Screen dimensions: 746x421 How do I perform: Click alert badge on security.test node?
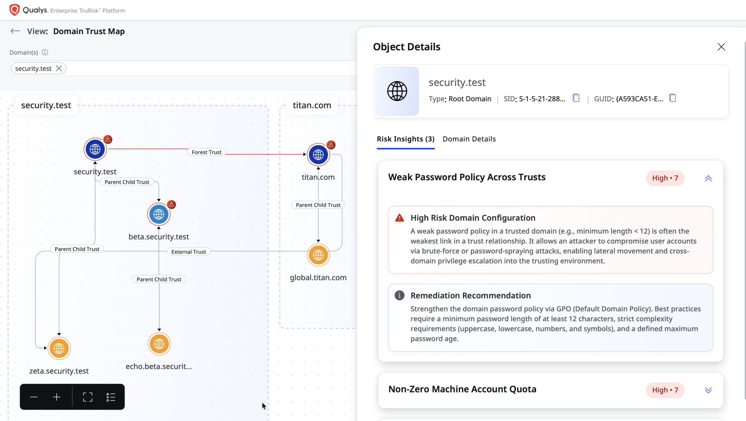108,139
